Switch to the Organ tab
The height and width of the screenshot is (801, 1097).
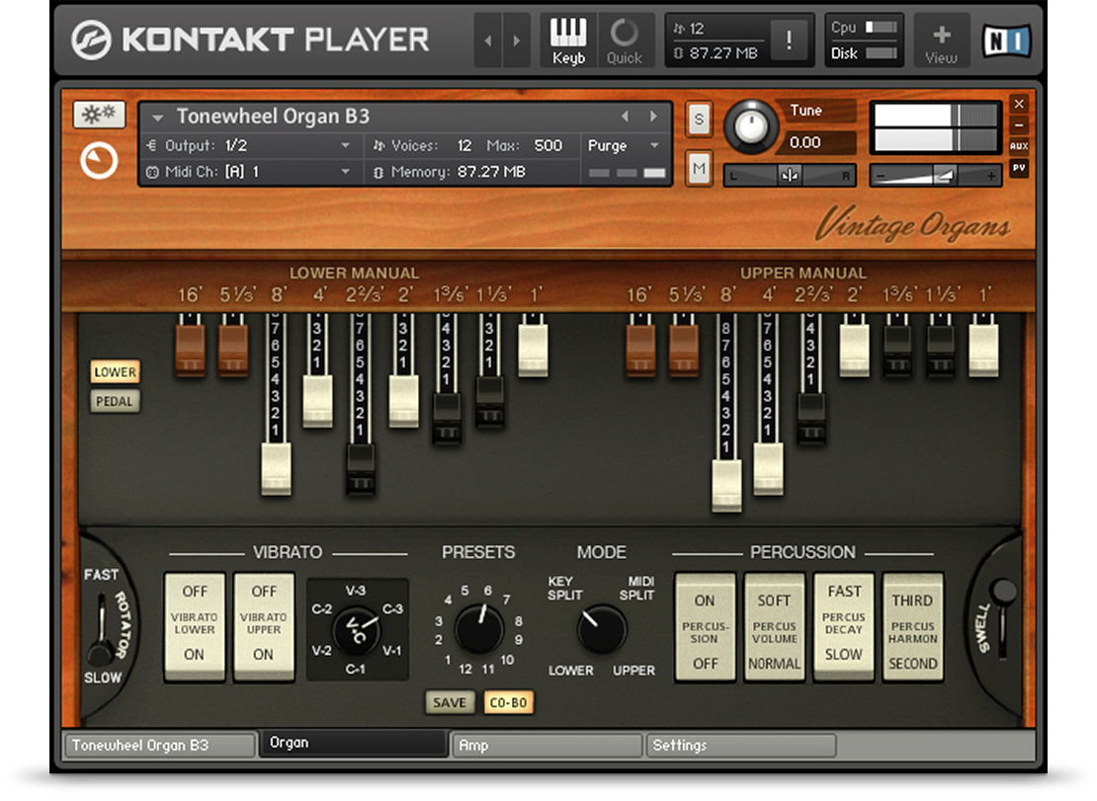click(x=353, y=743)
